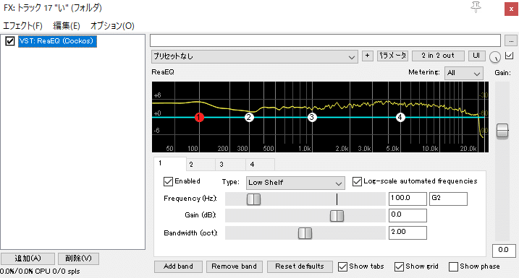
Task: Click the Gain (dB) slider handle
Action: click(x=337, y=216)
